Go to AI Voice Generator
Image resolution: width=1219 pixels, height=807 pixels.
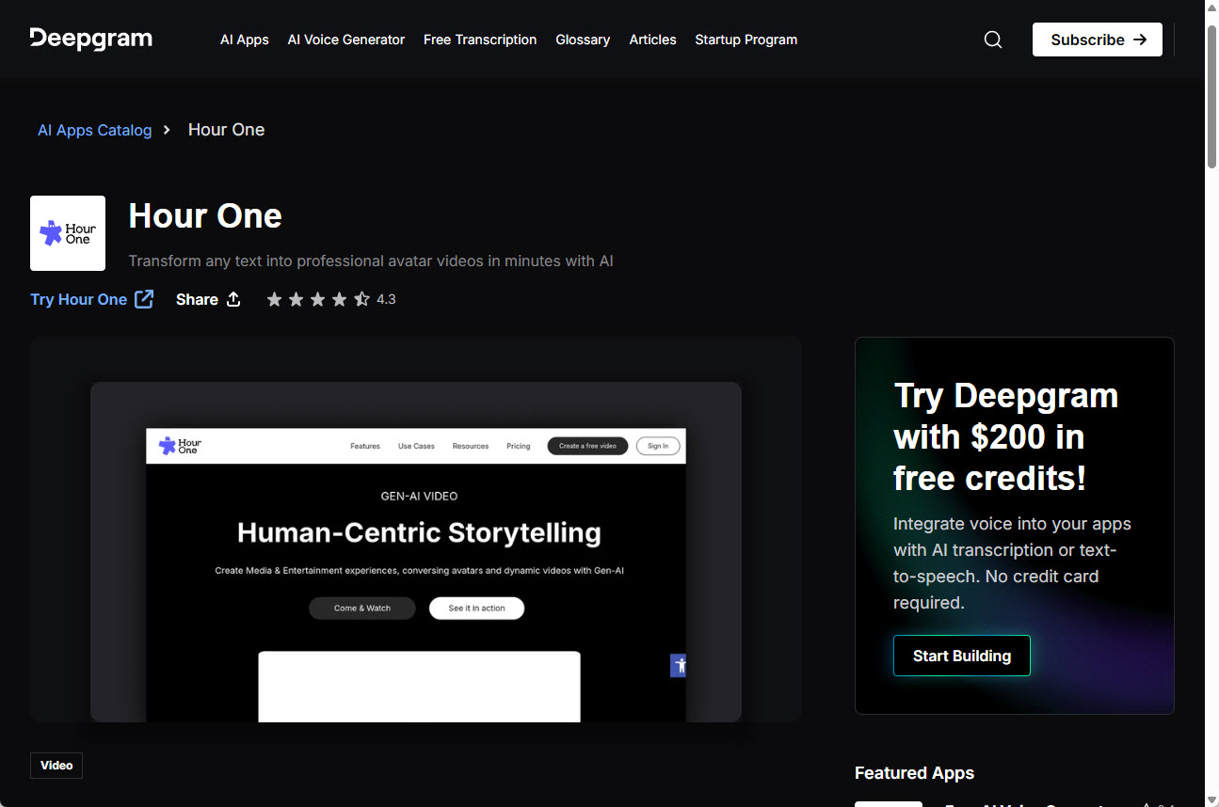click(x=346, y=40)
